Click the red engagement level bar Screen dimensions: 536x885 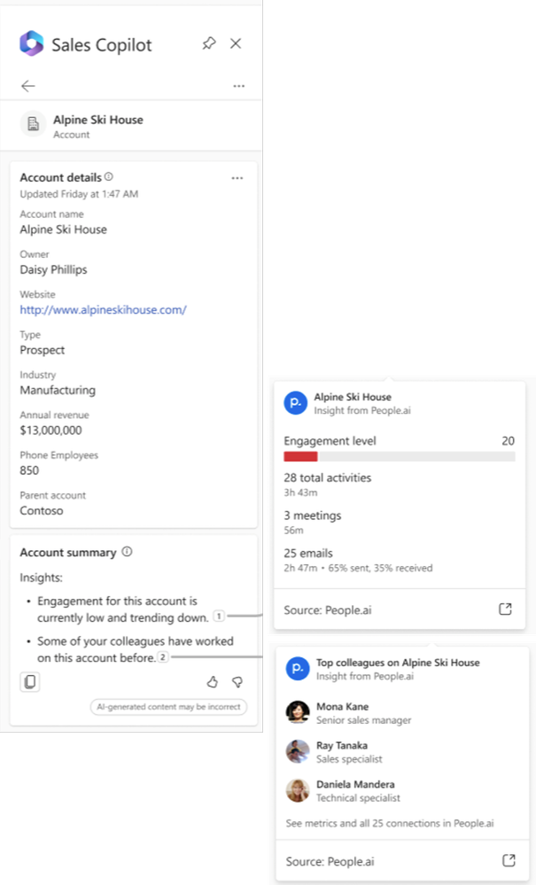pos(300,456)
